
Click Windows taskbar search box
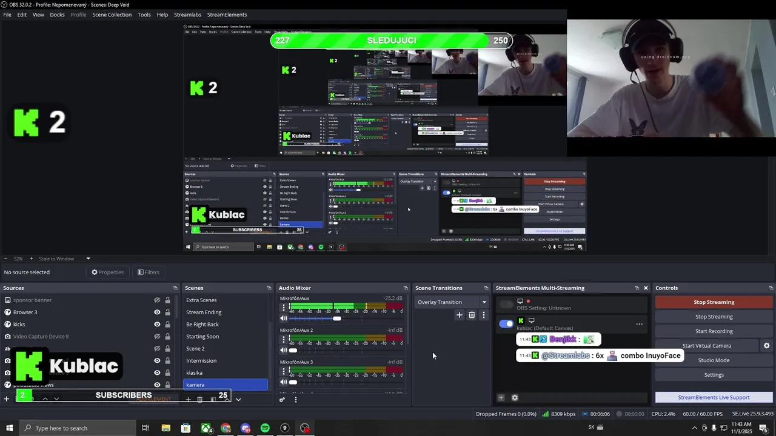tap(78, 428)
